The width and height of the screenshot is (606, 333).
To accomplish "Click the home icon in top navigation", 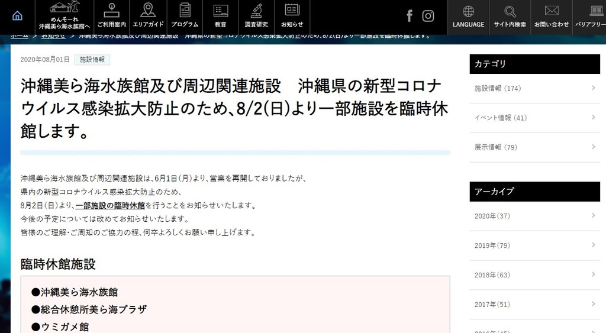I will click(17, 16).
